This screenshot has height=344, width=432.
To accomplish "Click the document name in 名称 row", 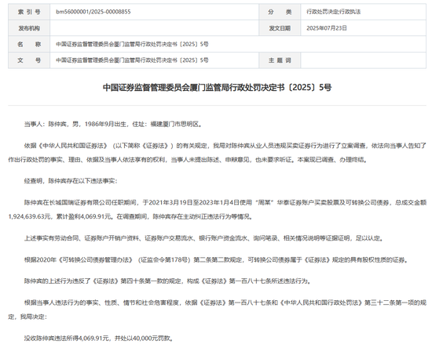I will [132, 44].
